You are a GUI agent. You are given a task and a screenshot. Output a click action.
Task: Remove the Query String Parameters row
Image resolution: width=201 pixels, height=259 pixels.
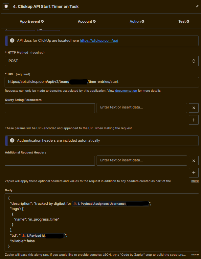194,108
